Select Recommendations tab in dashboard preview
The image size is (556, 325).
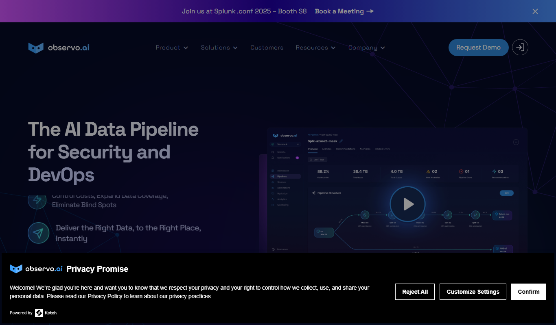click(346, 149)
